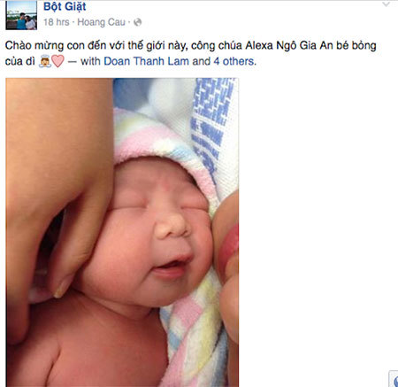Open the Hoang Cau location link

102,22
